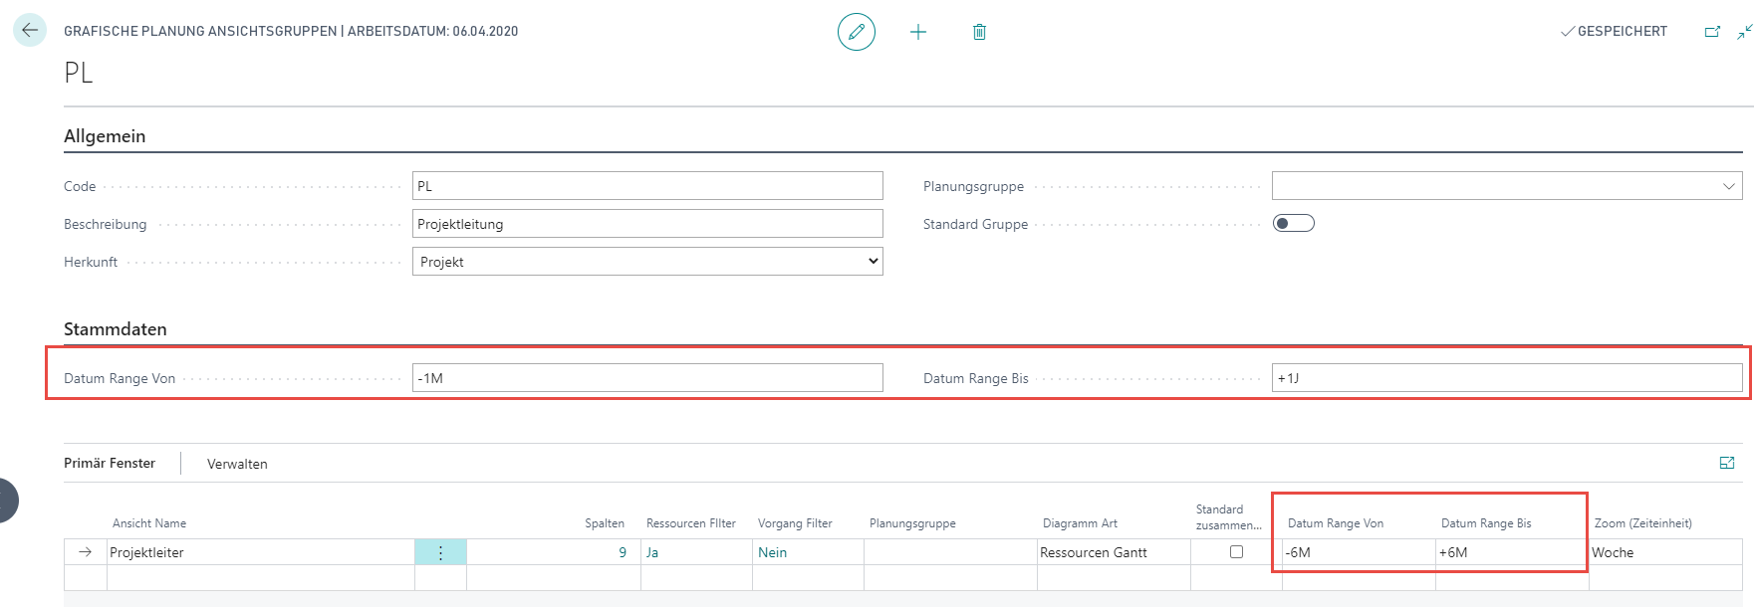Click the table cell with +6M
Viewport: 1754px width, 607px height.
(x=1512, y=552)
